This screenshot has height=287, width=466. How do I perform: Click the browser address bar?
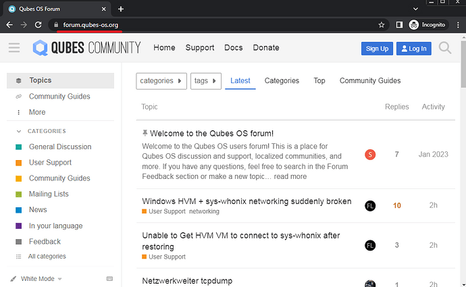[217, 25]
